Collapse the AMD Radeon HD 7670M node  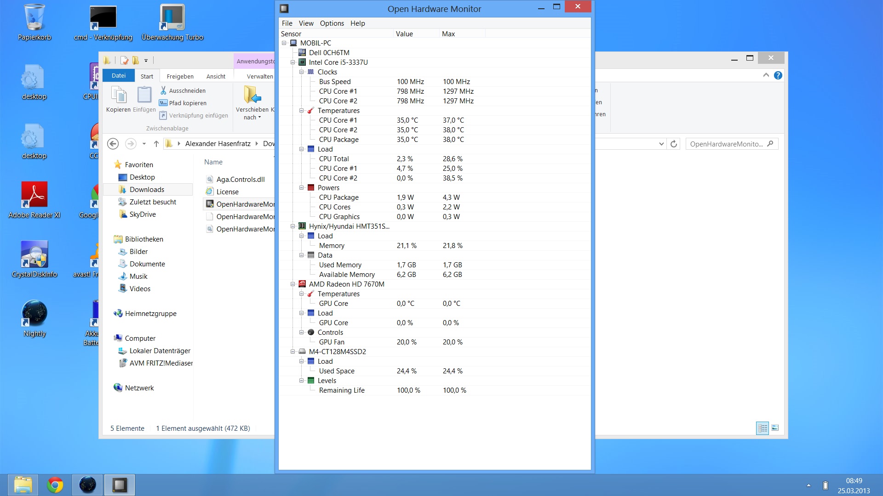tap(293, 284)
